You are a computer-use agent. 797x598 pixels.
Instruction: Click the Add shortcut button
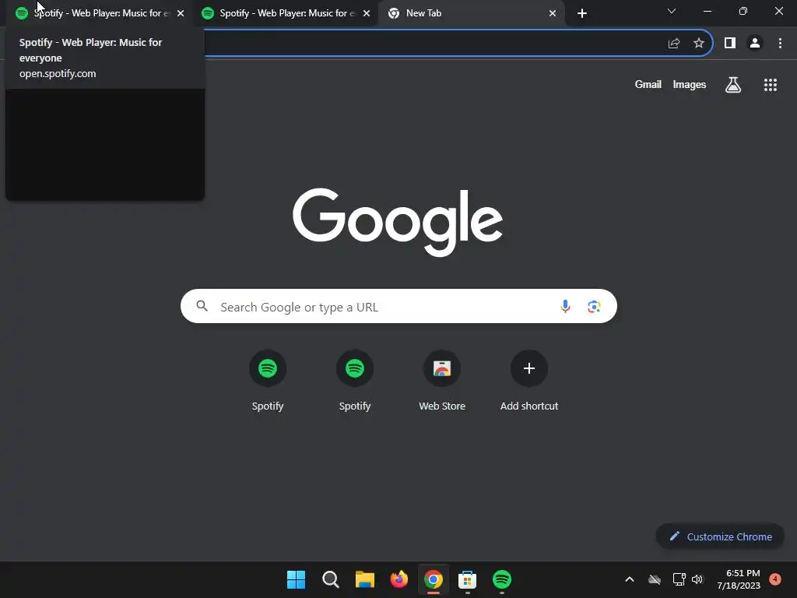(529, 380)
